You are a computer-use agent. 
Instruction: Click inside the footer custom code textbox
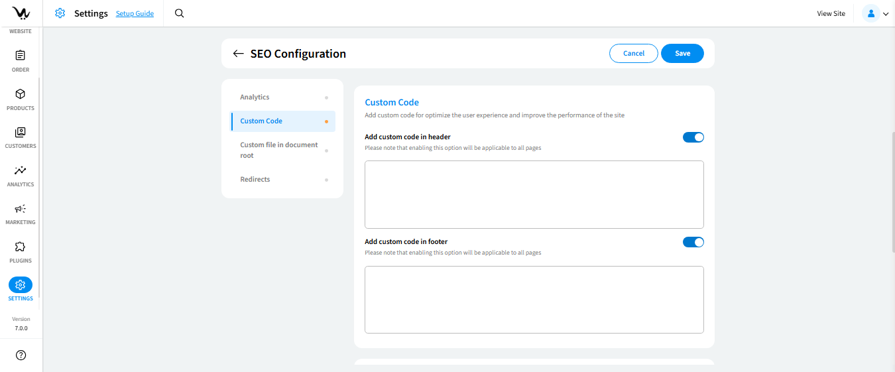pyautogui.click(x=534, y=300)
